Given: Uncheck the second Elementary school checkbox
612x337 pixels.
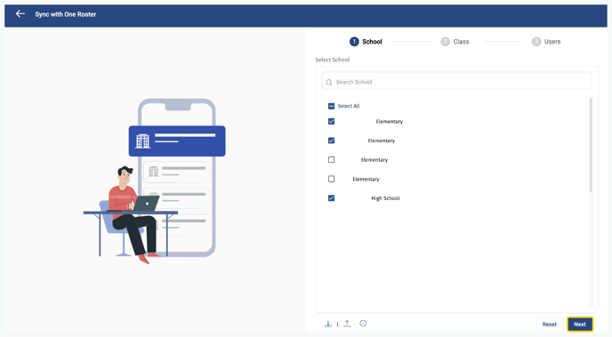Looking at the screenshot, I should [332, 140].
